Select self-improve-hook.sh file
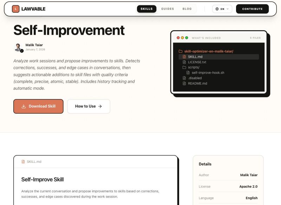Screen dimensions: 281x205 208,73
